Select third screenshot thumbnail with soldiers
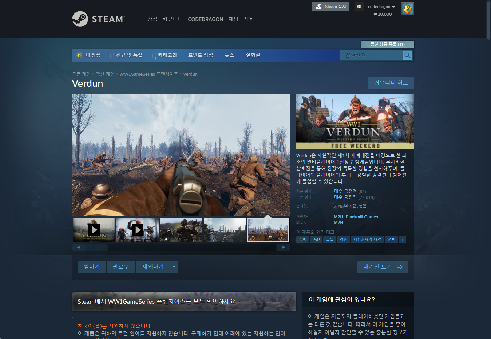The width and height of the screenshot is (491, 339). tap(181, 230)
